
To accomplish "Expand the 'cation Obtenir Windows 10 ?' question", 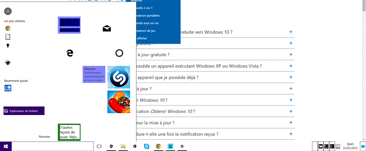I will pos(291,111).
